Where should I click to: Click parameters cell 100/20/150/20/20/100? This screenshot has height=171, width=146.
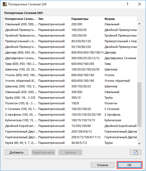pos(86,115)
